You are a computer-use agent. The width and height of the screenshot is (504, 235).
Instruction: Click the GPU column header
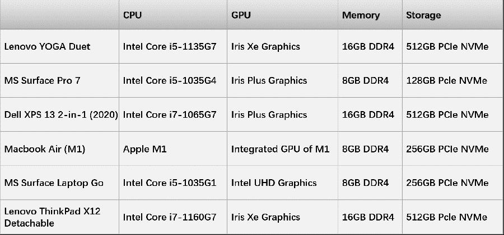point(241,16)
